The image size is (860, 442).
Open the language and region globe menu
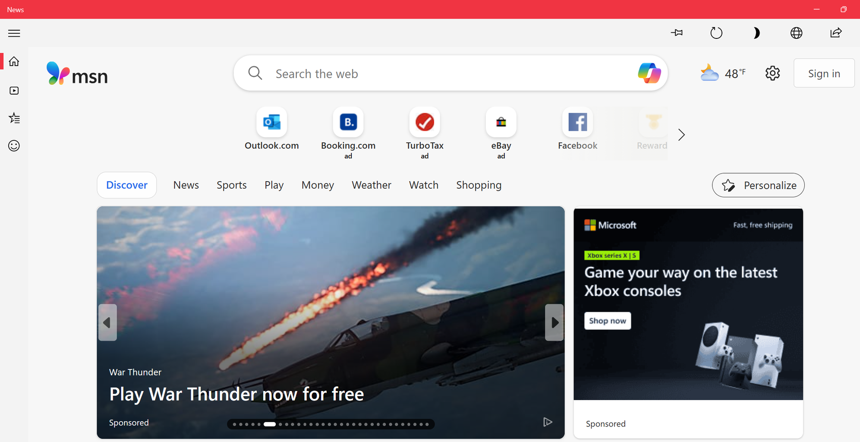pyautogui.click(x=796, y=32)
